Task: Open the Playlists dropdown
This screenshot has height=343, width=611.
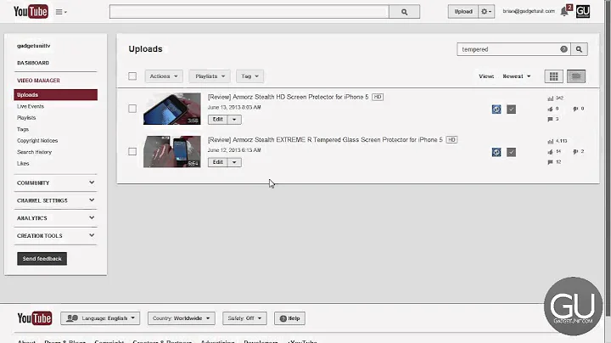Action: pos(210,76)
